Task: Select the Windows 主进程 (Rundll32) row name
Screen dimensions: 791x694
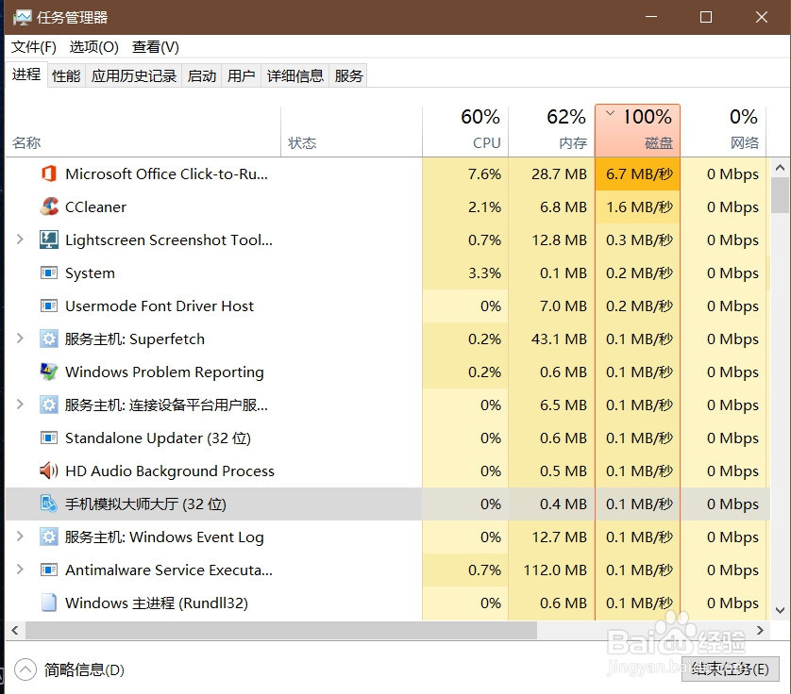Action: pos(157,603)
